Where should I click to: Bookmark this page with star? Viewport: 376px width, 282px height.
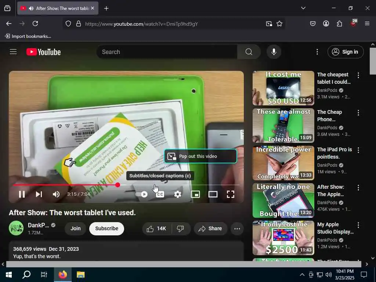pyautogui.click(x=279, y=23)
